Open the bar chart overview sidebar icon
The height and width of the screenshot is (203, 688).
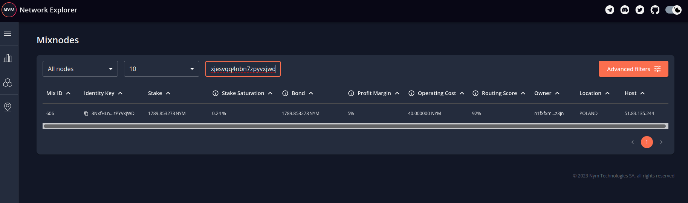click(8, 58)
